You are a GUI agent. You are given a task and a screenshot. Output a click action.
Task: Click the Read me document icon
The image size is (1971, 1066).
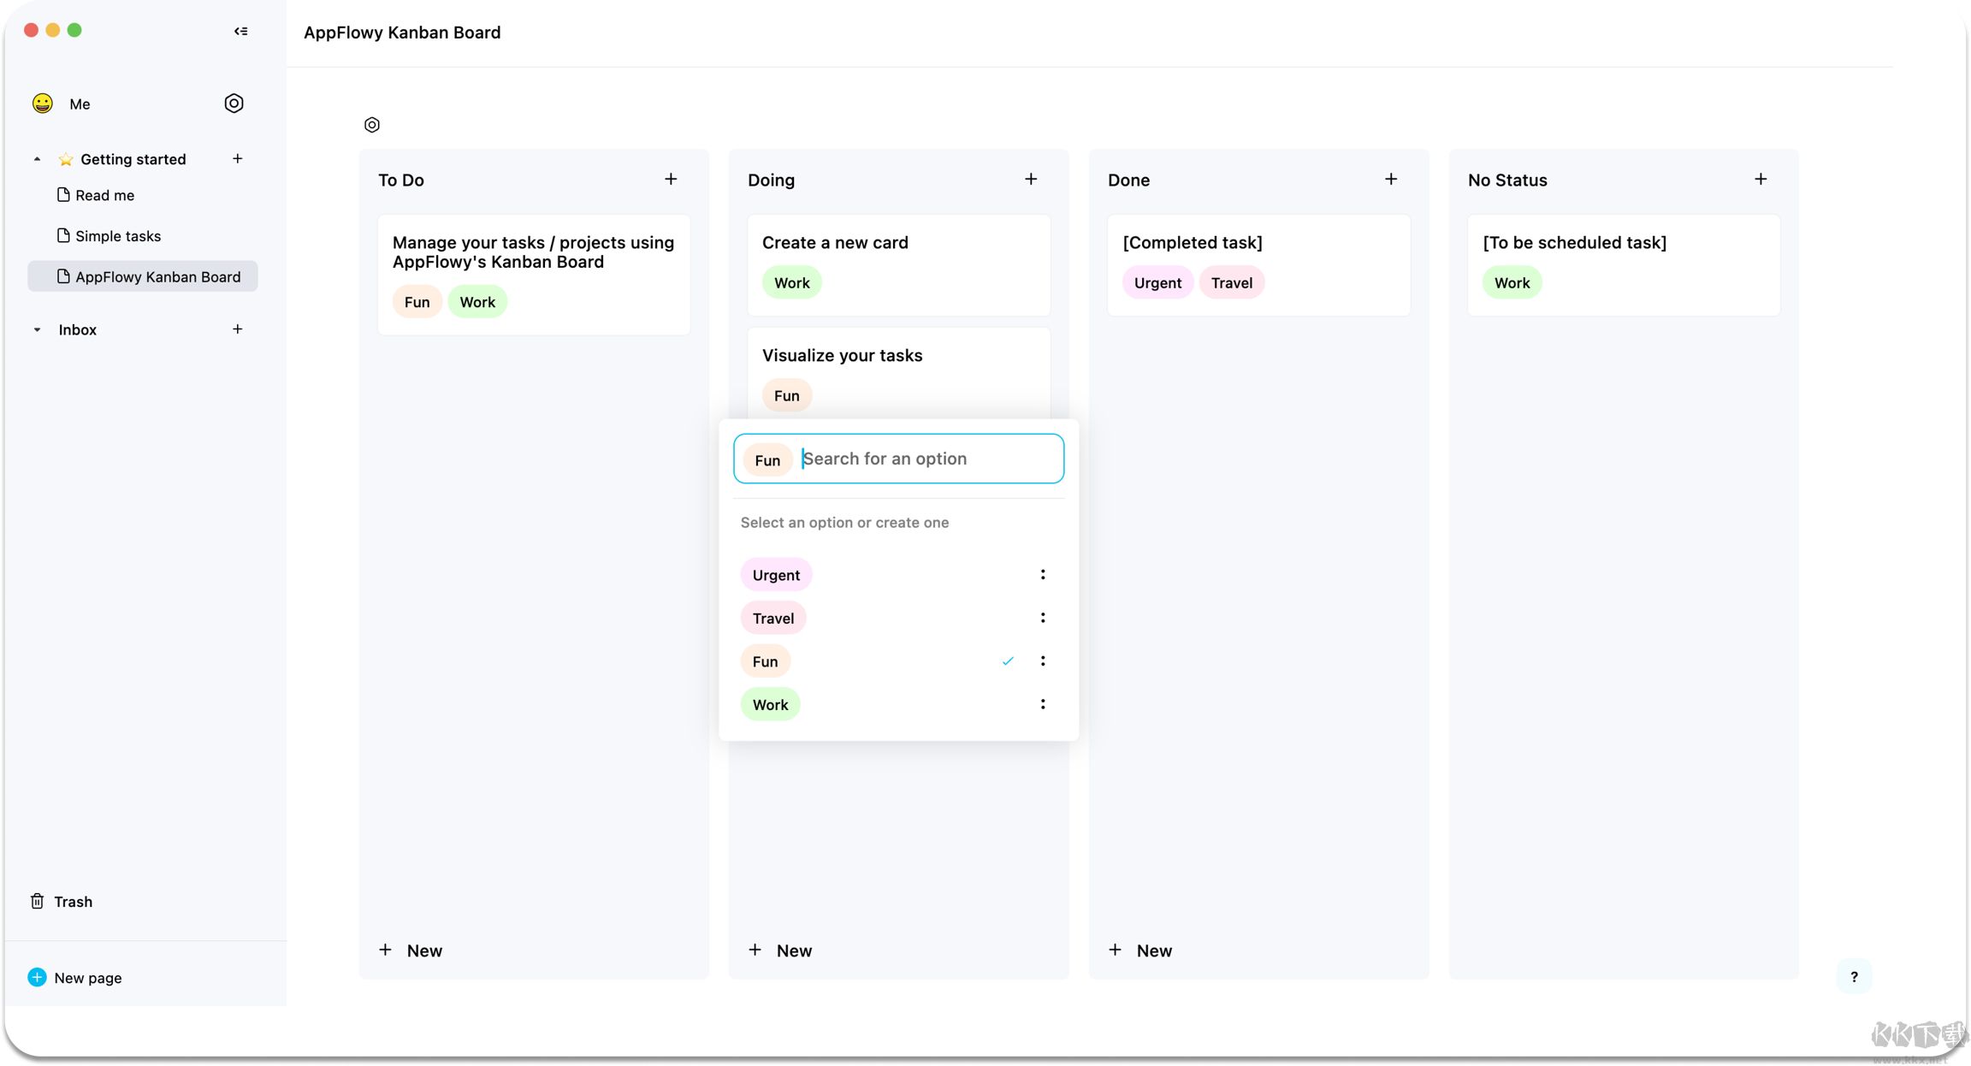[x=63, y=195]
